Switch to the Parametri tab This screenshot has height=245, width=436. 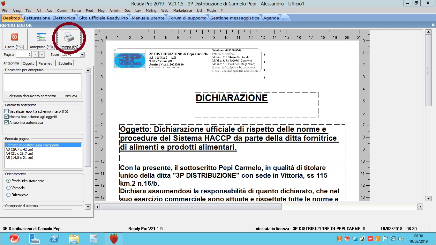46,63
